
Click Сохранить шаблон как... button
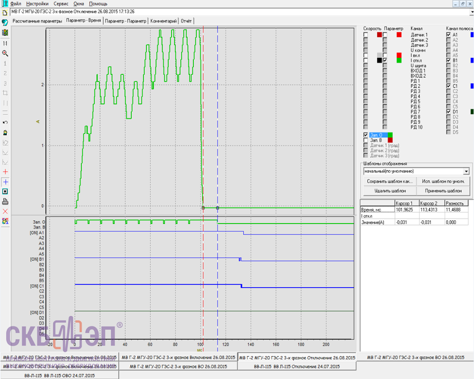pos(390,181)
